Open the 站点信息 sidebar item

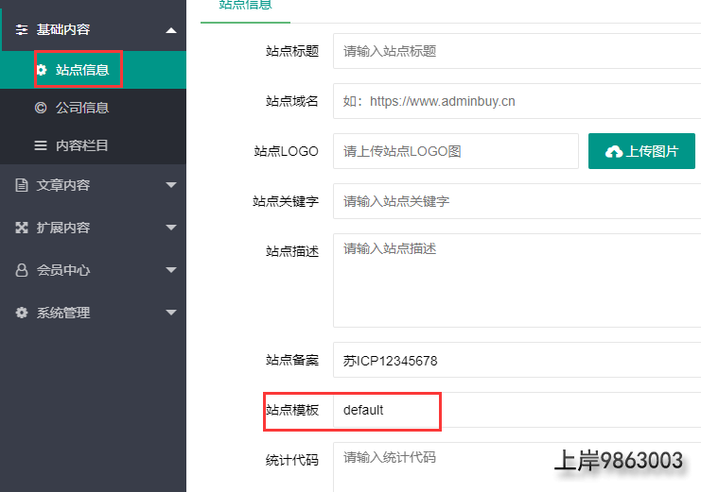pos(93,70)
